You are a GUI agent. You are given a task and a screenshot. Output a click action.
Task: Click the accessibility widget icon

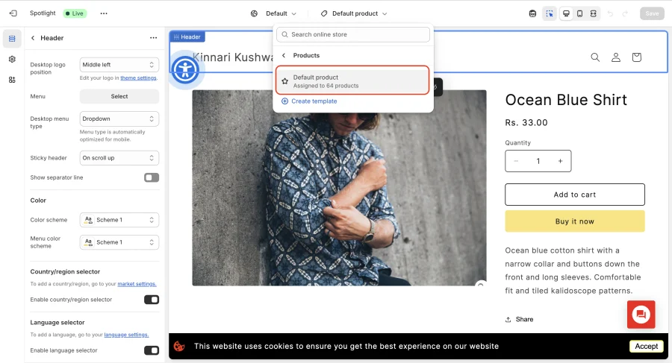185,70
